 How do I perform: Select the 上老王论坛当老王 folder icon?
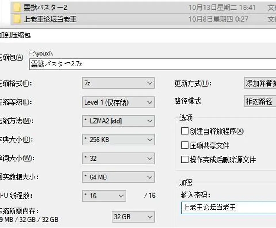coord(17,19)
